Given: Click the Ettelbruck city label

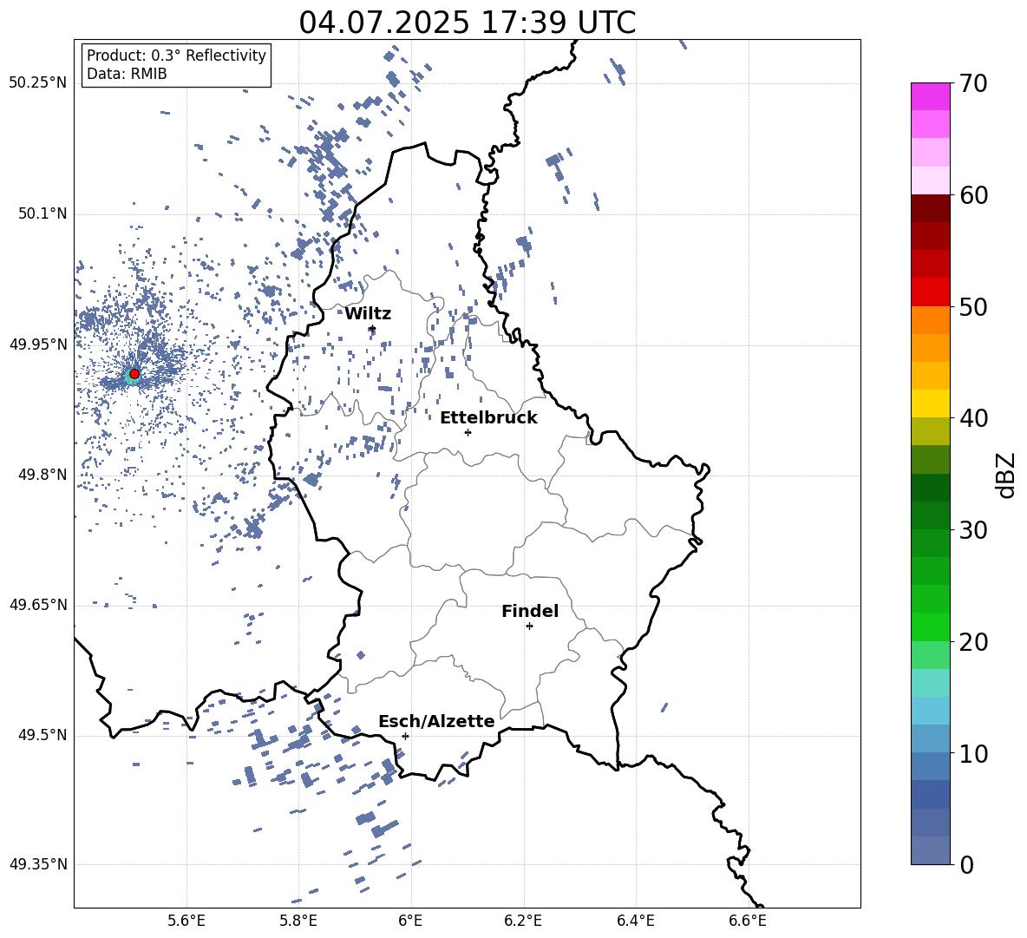Looking at the screenshot, I should click(x=488, y=418).
